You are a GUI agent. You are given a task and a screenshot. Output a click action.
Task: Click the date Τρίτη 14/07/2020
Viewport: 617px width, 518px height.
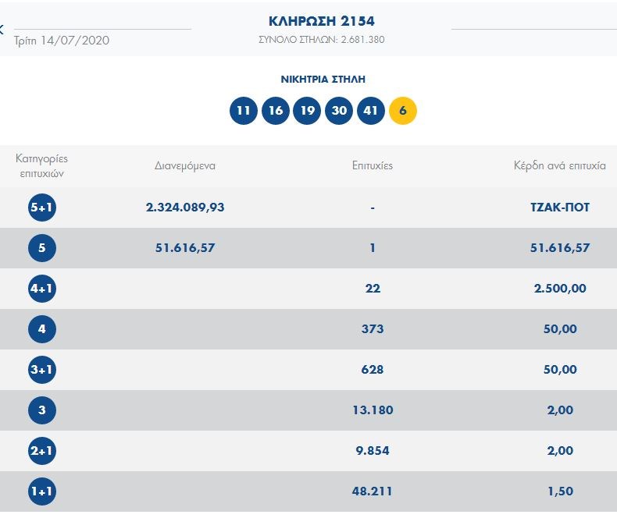click(x=62, y=40)
